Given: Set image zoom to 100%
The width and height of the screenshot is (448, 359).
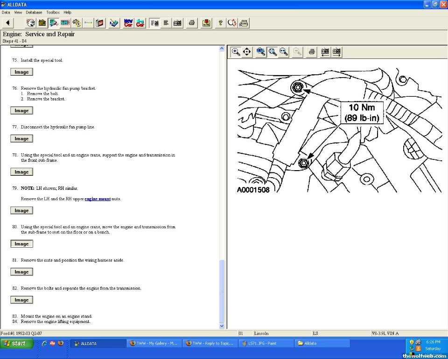Looking at the screenshot, I should pyautogui.click(x=261, y=52).
